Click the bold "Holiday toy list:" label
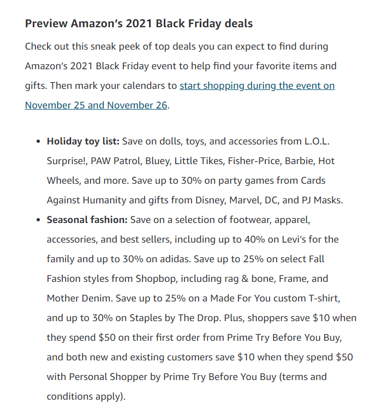This screenshot has height=410, width=376. 83,141
